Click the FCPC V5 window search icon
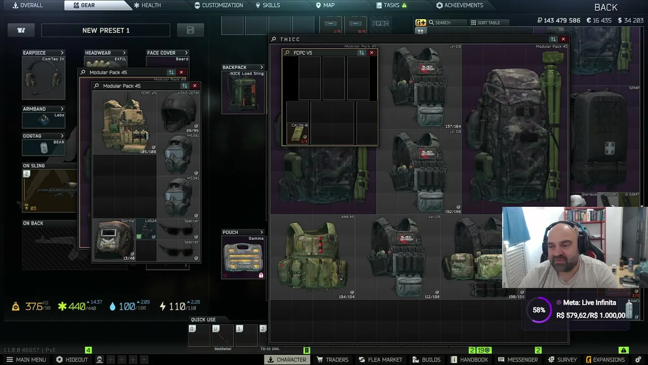This screenshot has width=648, height=365. (x=287, y=53)
